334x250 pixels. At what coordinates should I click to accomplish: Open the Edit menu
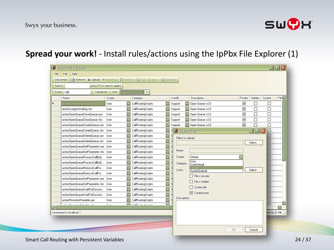pos(65,74)
